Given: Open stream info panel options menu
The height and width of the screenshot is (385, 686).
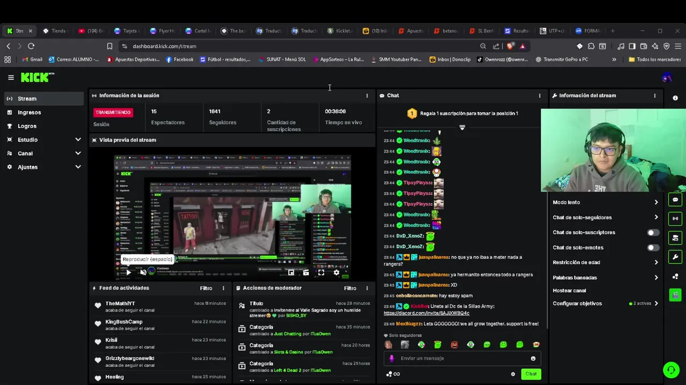Looking at the screenshot, I should pos(654,96).
